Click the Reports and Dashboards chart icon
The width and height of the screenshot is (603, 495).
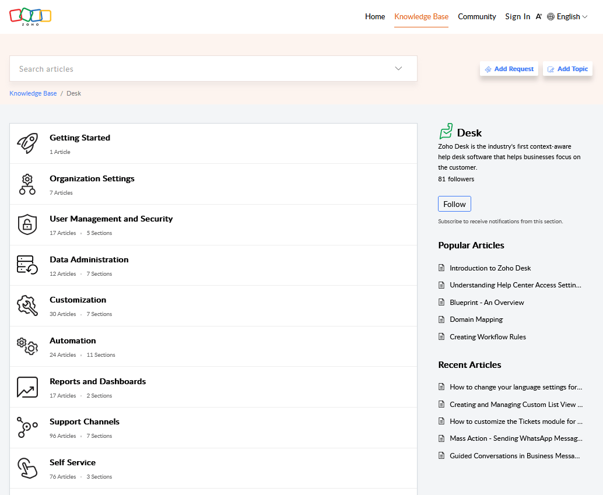pyautogui.click(x=27, y=387)
